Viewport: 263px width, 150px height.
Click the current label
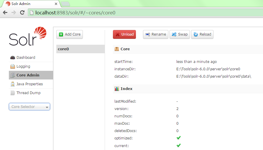point(121,146)
